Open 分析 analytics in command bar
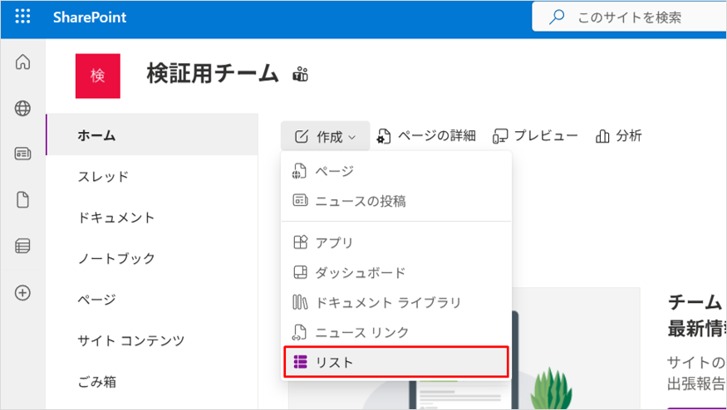The image size is (727, 410). [x=618, y=136]
